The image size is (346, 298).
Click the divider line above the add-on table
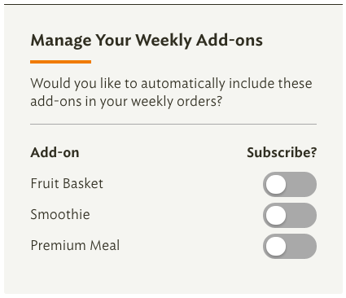pos(173,125)
